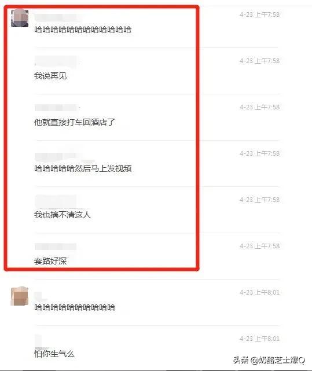Click blurred sender name above 套路好深
The width and height of the screenshot is (312, 371).
click(56, 247)
